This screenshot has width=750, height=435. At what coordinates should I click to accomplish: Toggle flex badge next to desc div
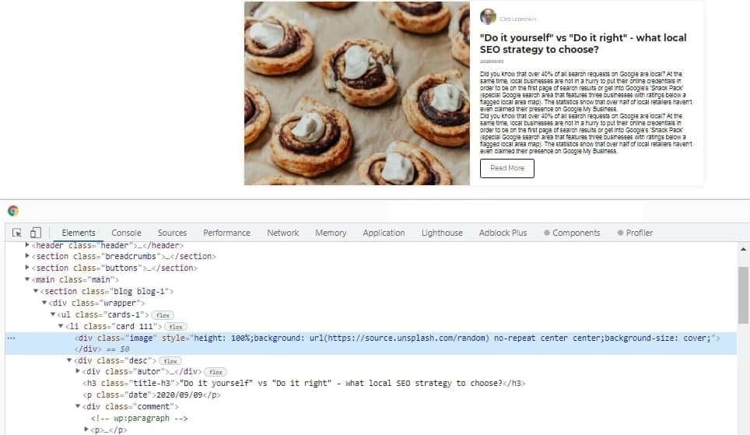click(170, 361)
